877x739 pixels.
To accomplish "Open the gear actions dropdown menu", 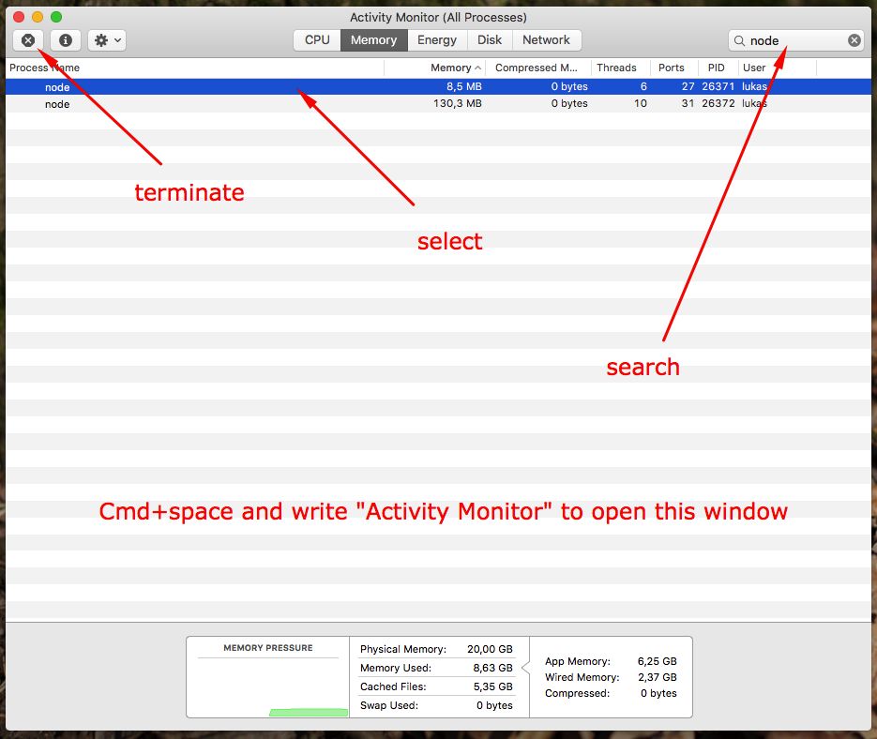I will click(107, 40).
